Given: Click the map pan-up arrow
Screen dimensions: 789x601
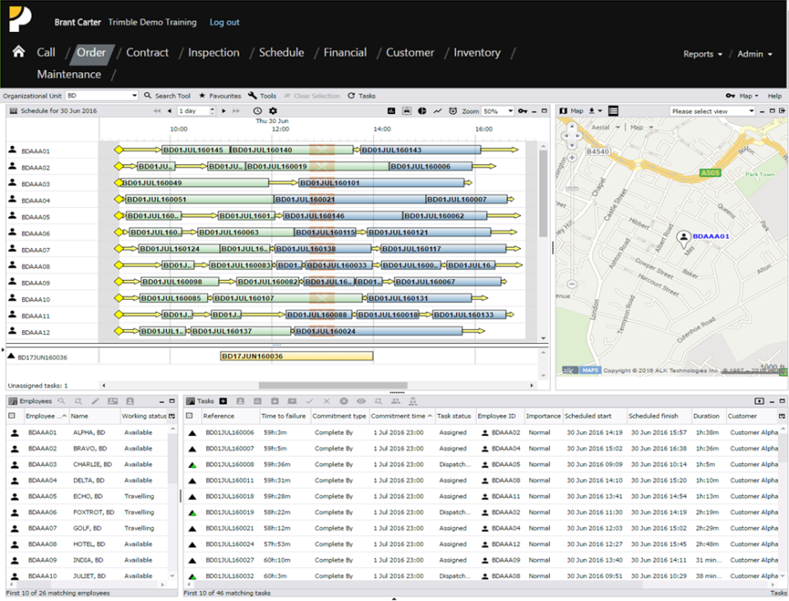Looking at the screenshot, I should [x=570, y=126].
